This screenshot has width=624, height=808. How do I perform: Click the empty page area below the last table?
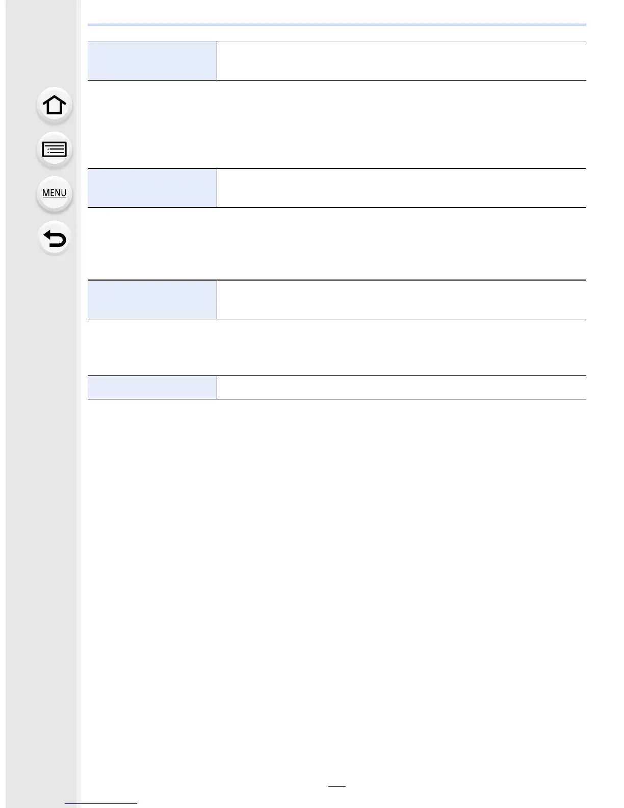tap(337, 587)
